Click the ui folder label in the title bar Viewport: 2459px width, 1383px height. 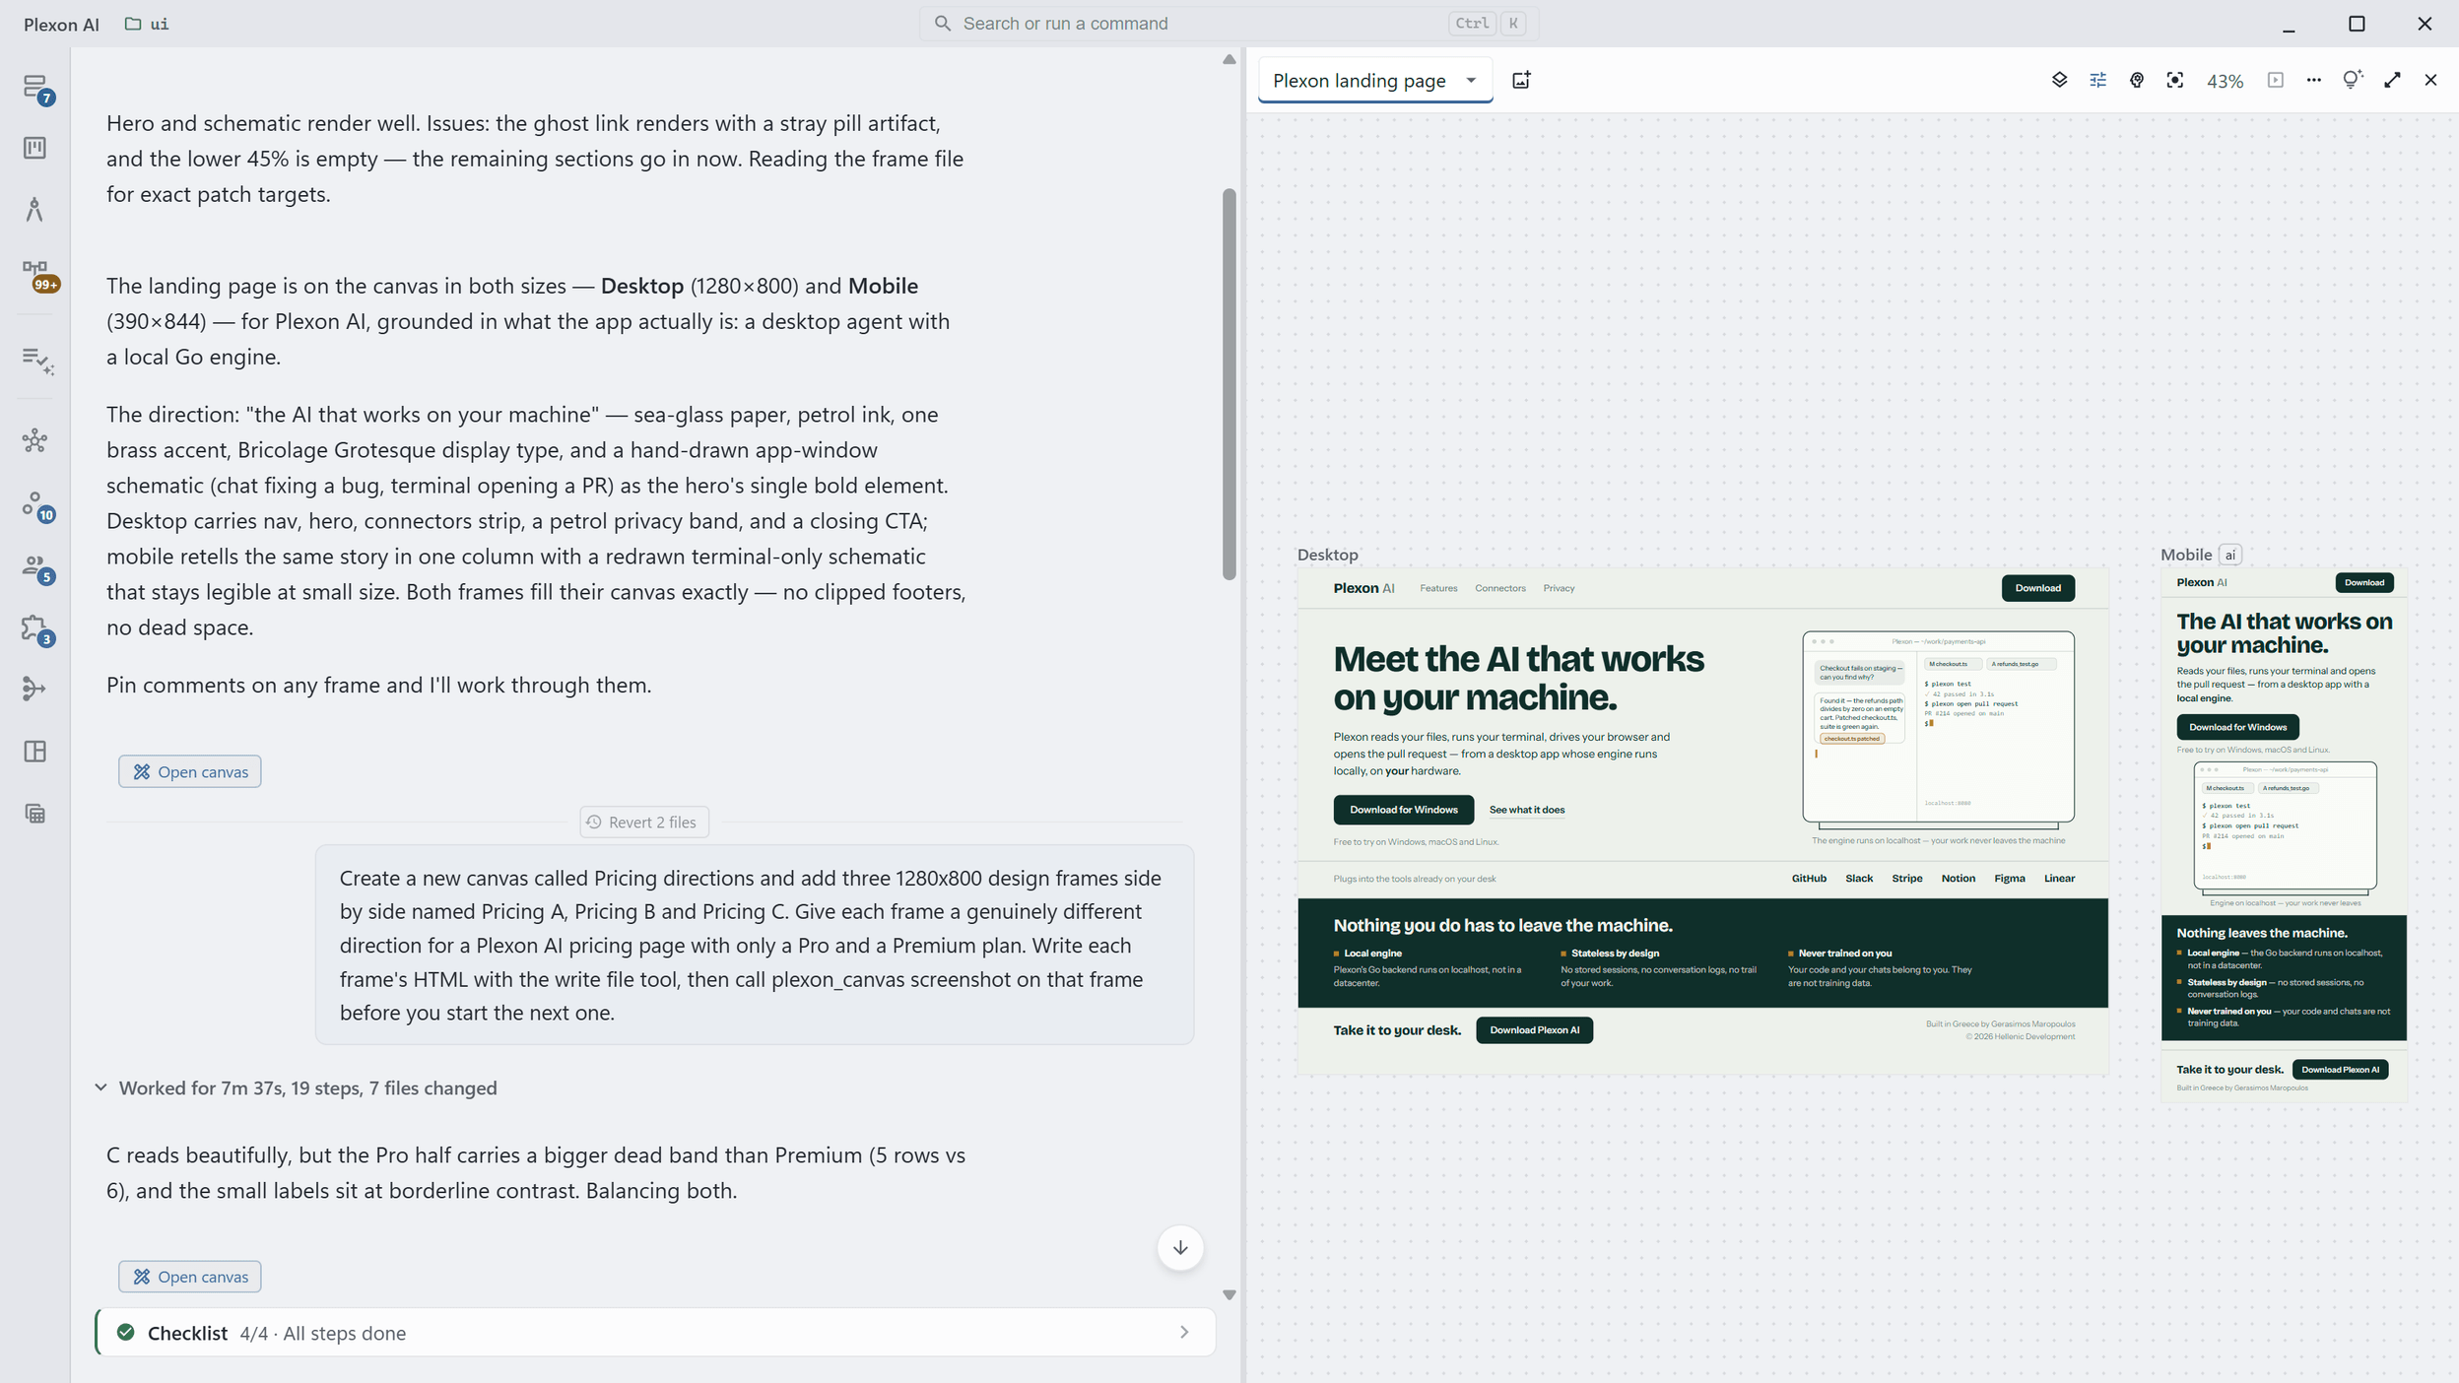[x=147, y=24]
